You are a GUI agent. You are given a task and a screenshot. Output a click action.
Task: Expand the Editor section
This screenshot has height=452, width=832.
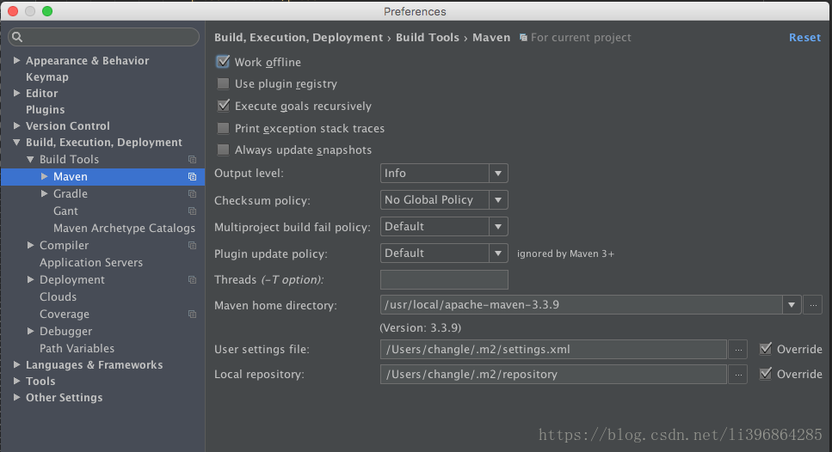pos(17,94)
